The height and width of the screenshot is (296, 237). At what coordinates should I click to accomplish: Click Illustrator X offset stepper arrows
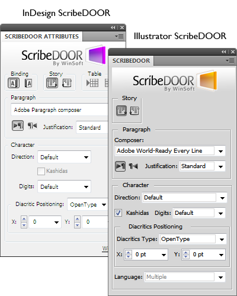[129, 255]
